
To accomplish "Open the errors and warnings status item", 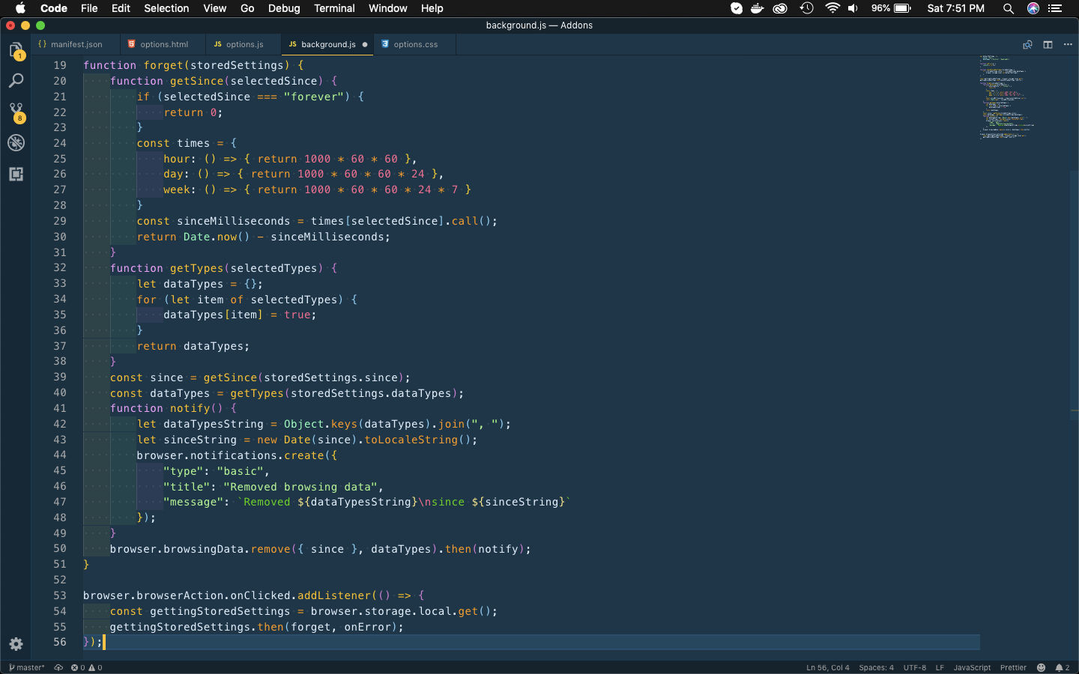I will 86,667.
